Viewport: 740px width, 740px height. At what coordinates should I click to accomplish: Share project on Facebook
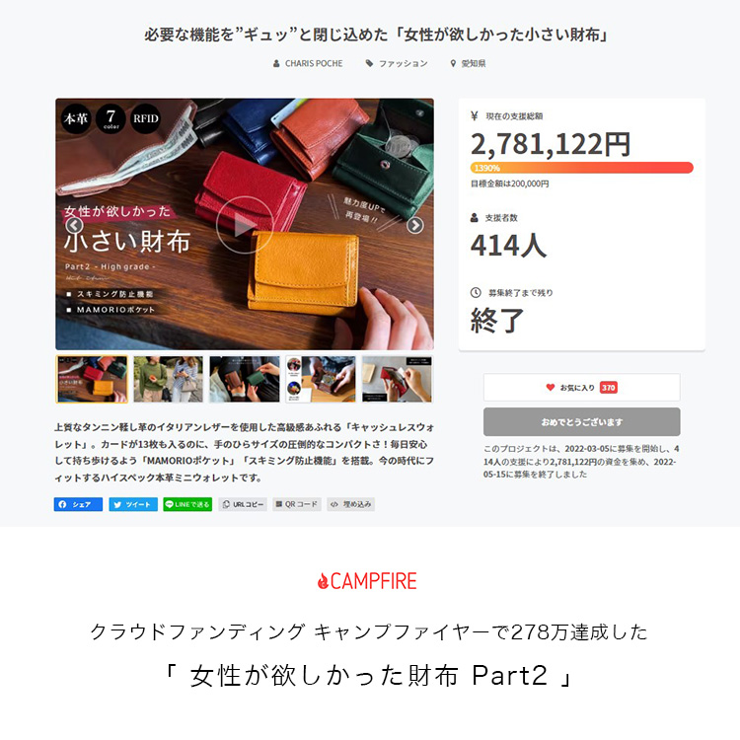(x=78, y=504)
